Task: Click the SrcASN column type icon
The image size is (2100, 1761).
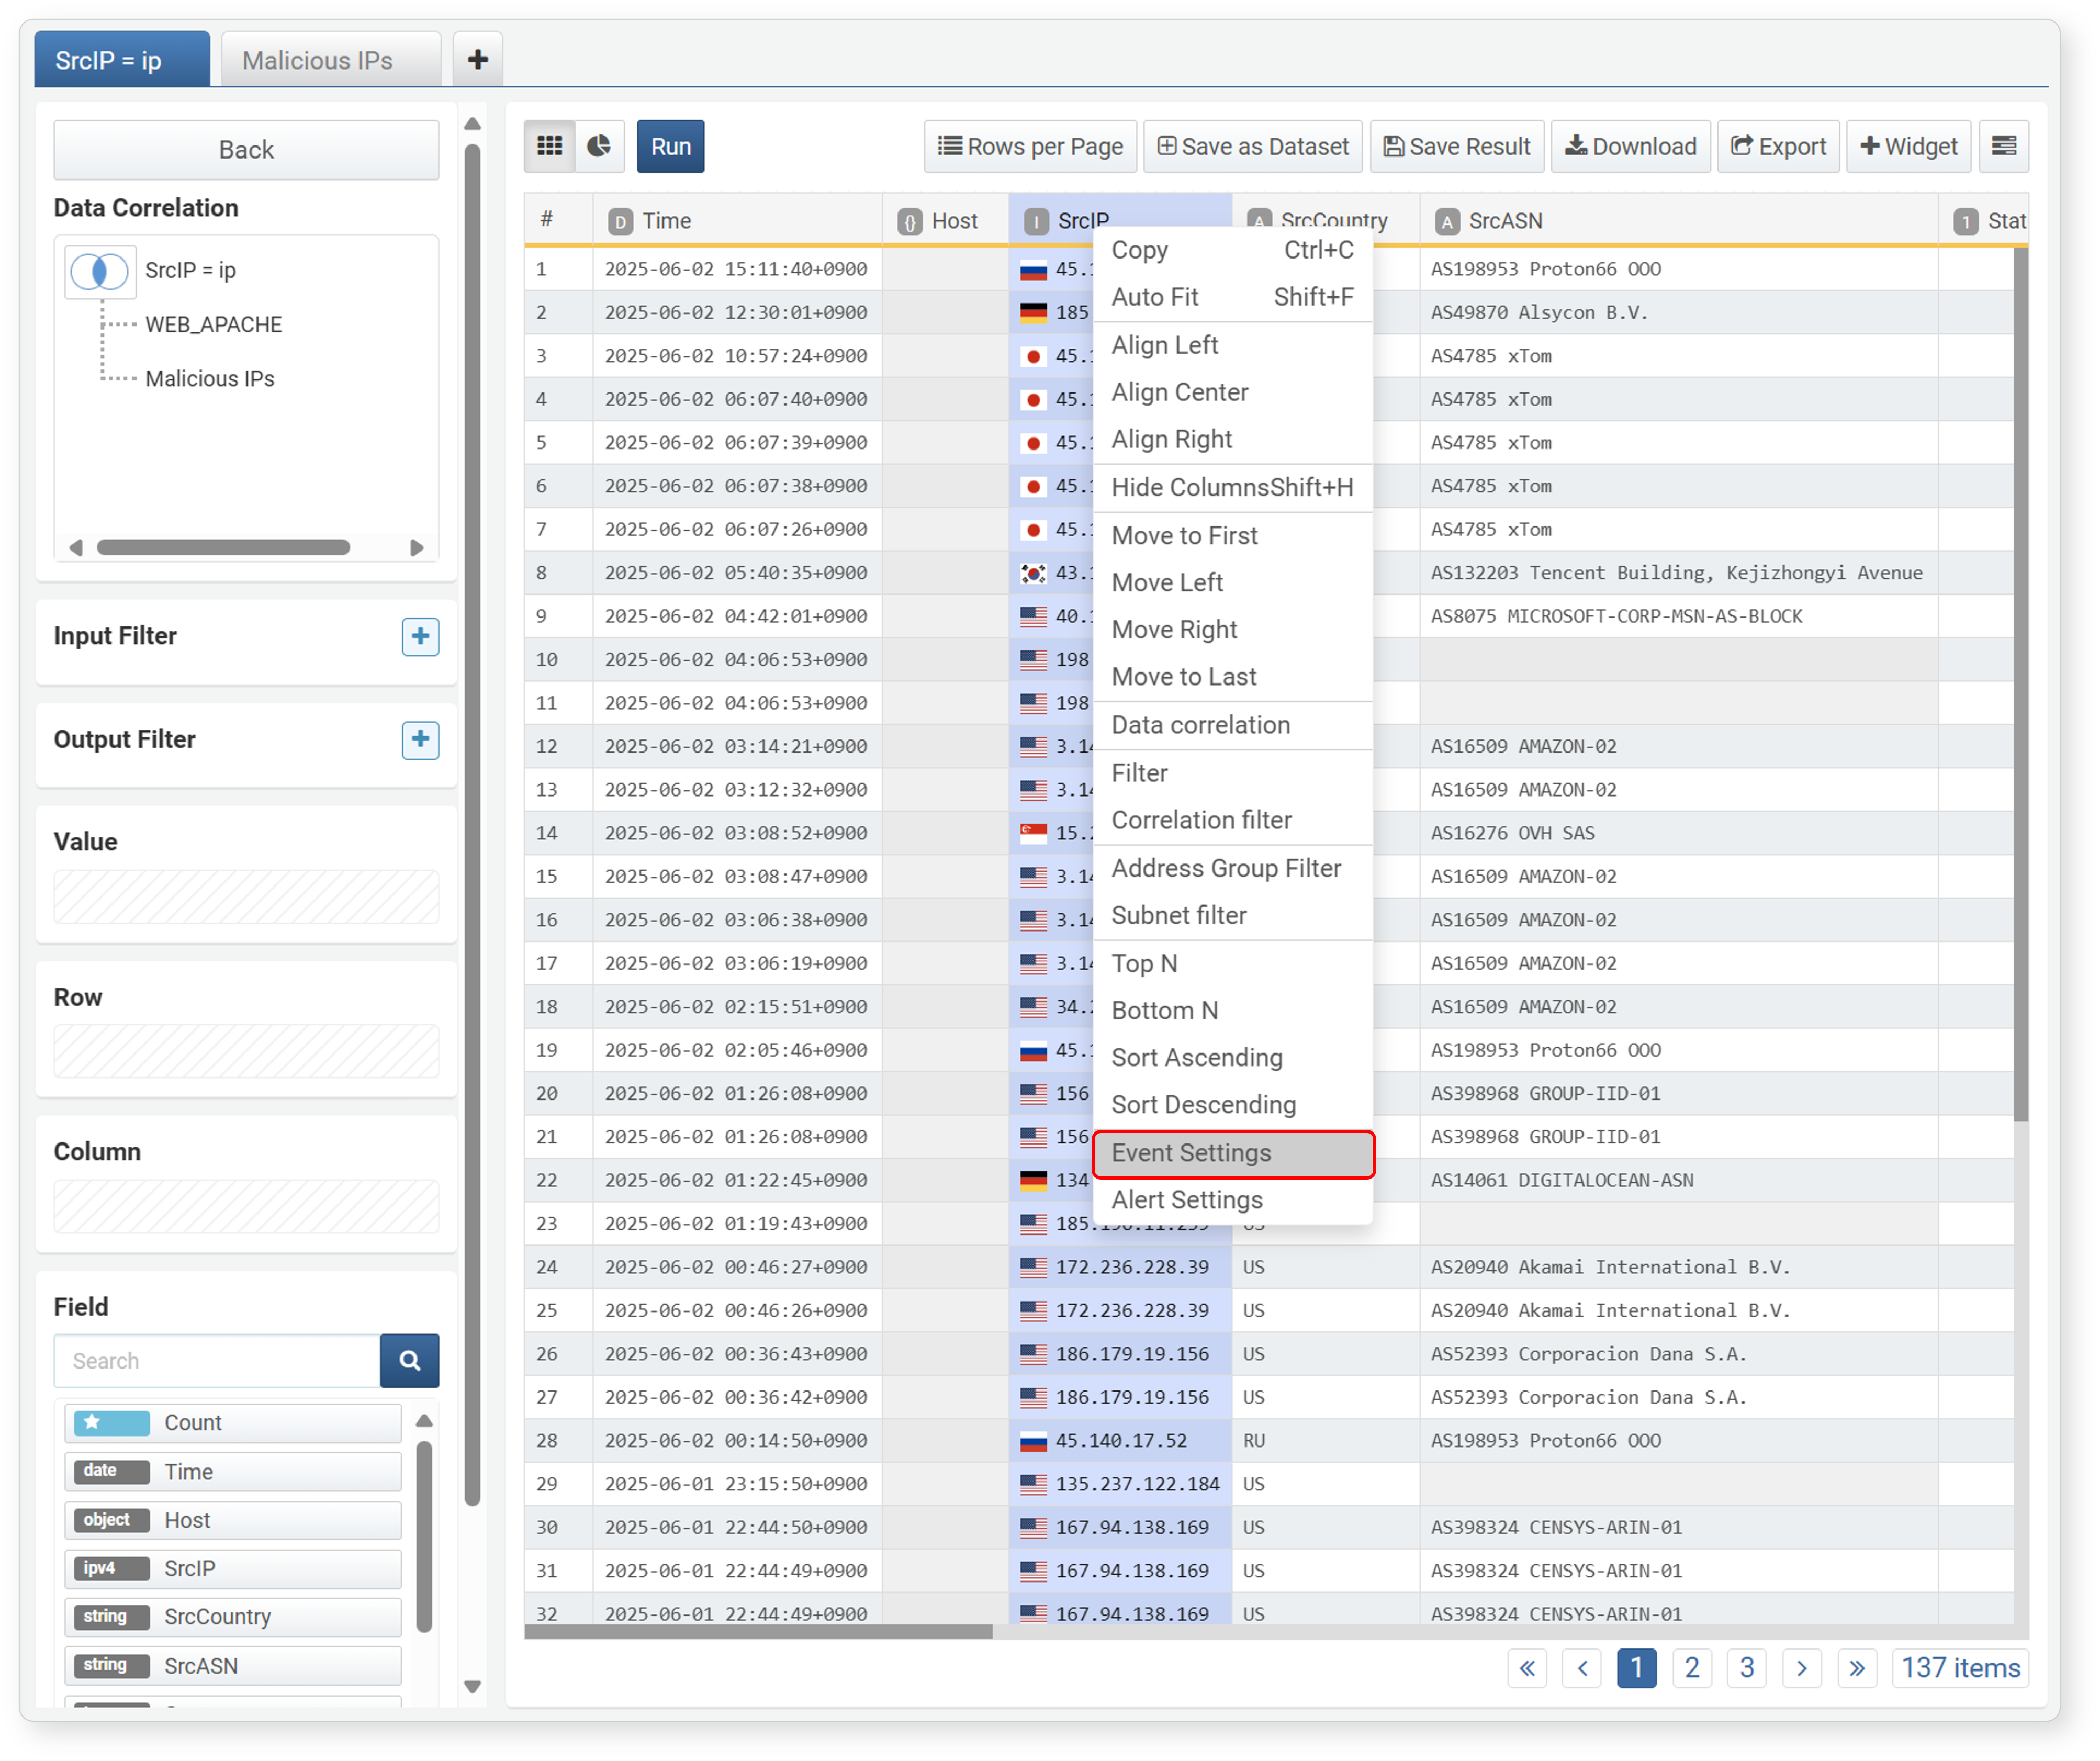Action: click(x=1447, y=221)
